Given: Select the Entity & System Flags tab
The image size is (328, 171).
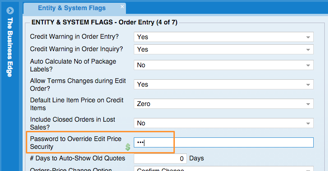Looking at the screenshot, I should [x=72, y=8].
